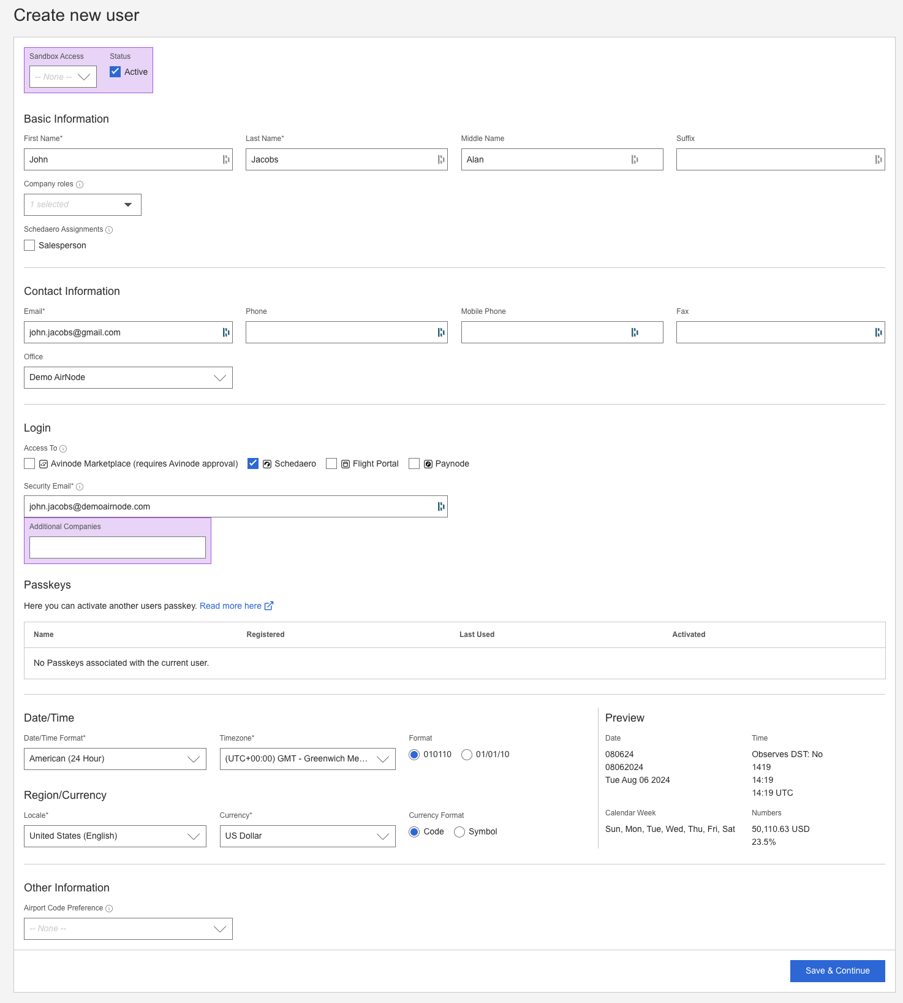Click the Avinode Marketplace logo icon
Viewport: 903px width, 1003px height.
coord(43,464)
